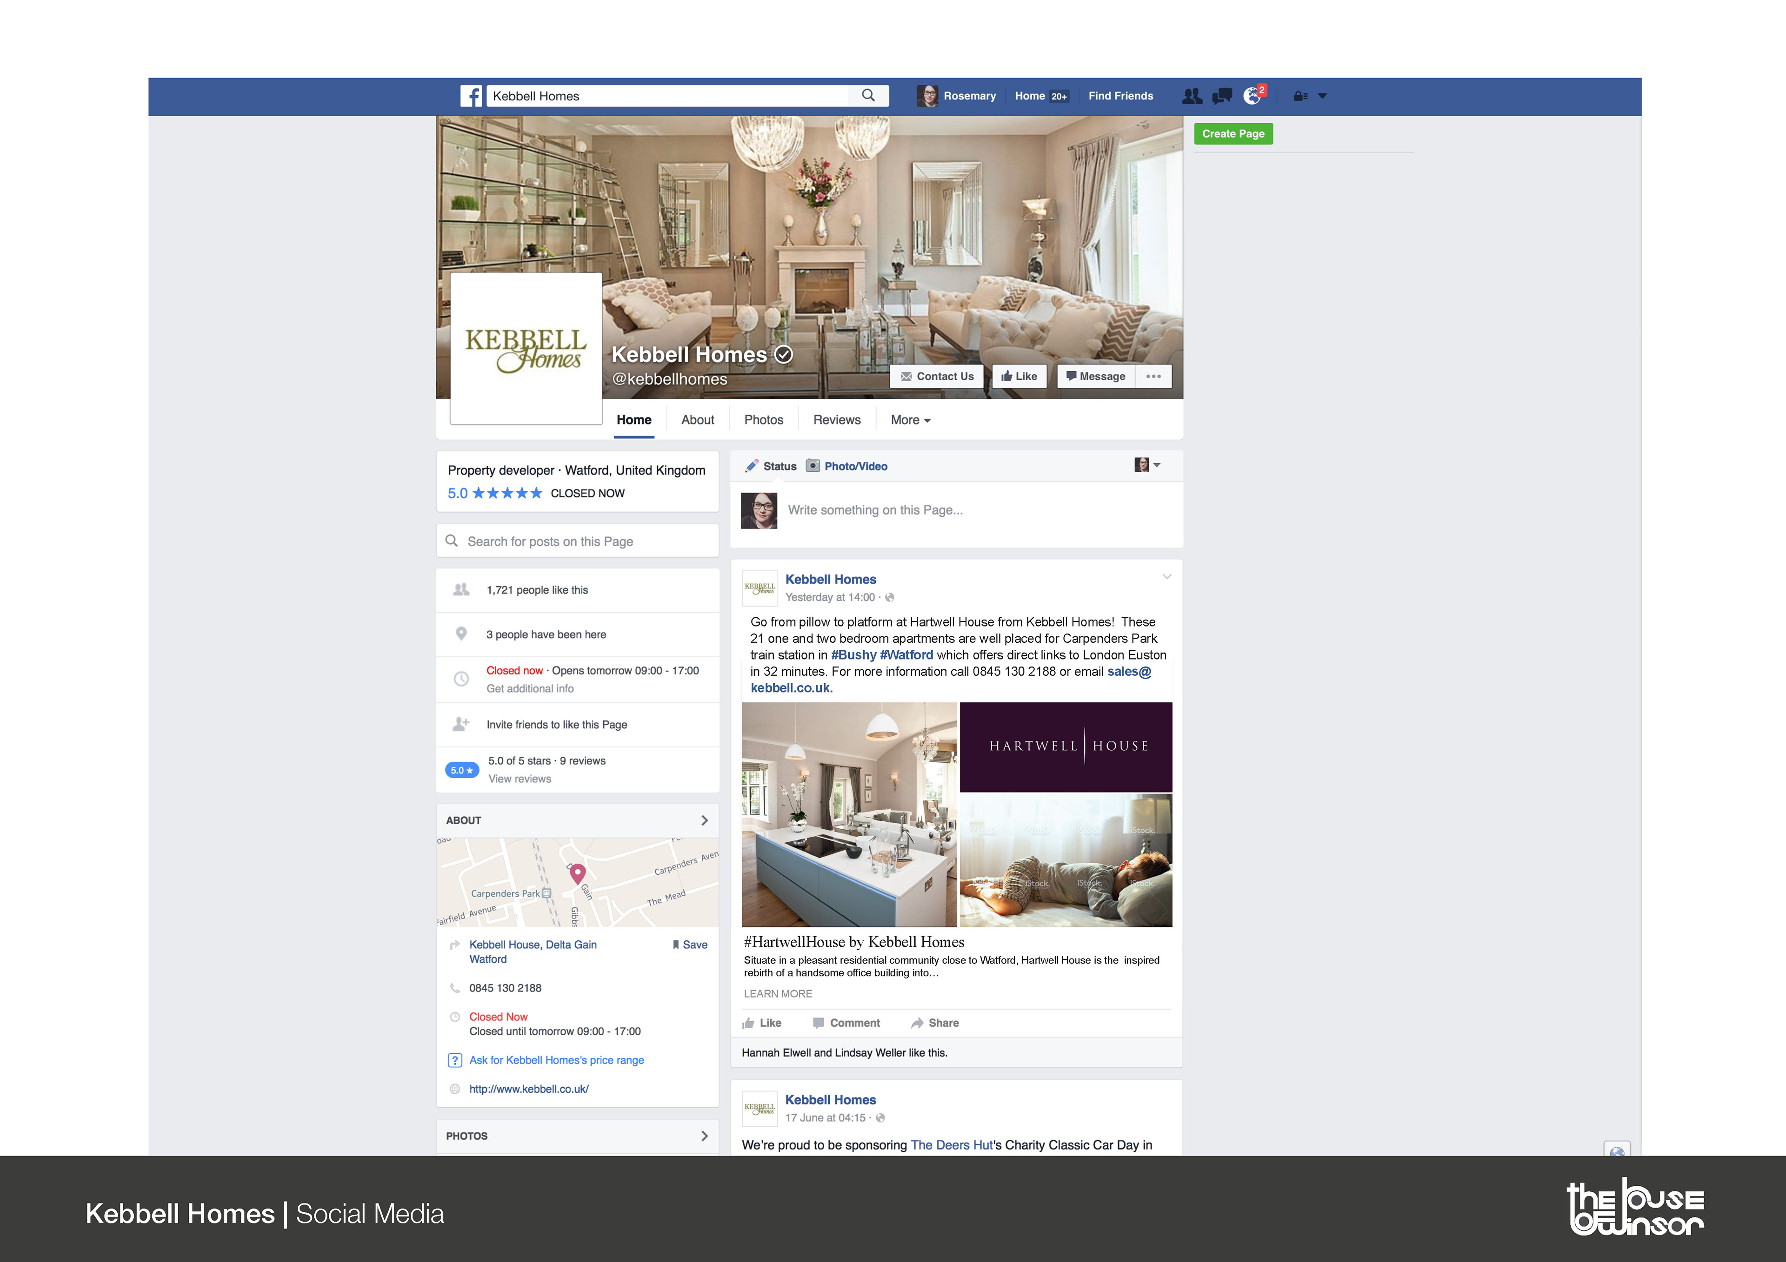Open the account settings dropdown arrow
1786x1262 pixels.
1322,96
